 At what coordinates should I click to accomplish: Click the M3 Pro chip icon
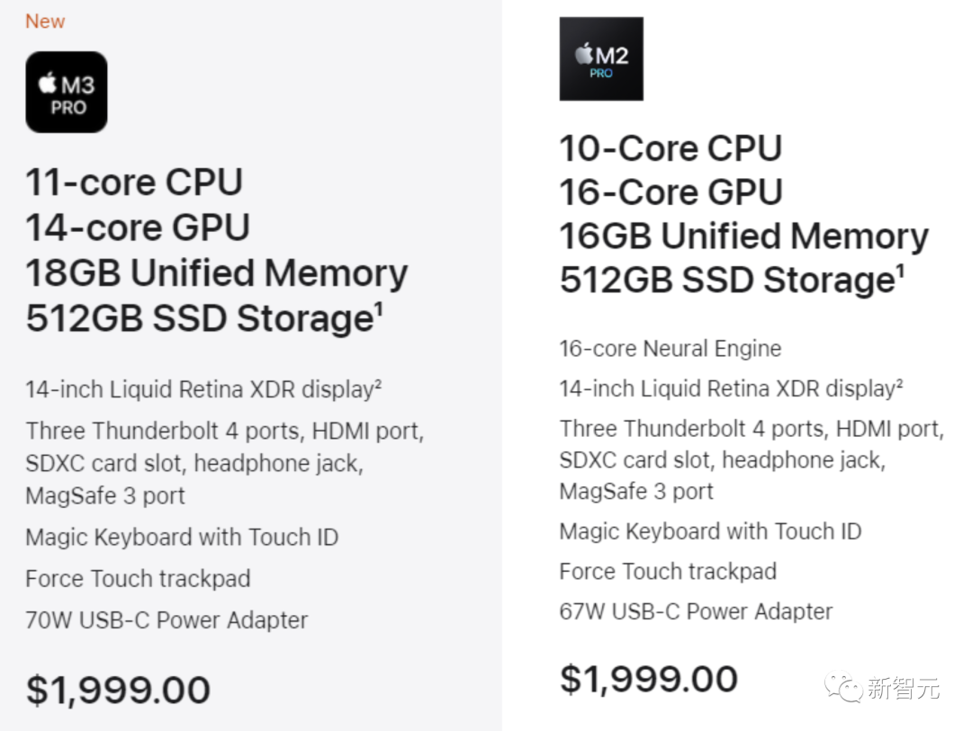[x=67, y=92]
